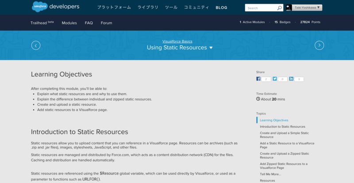This screenshot has width=354, height=183.
Task: Share on Twitter icon
Action: coord(274,79)
